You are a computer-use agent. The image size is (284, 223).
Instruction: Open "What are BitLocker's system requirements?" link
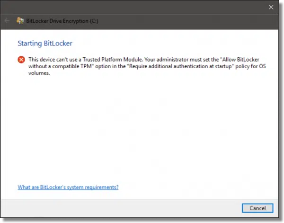click(x=68, y=187)
